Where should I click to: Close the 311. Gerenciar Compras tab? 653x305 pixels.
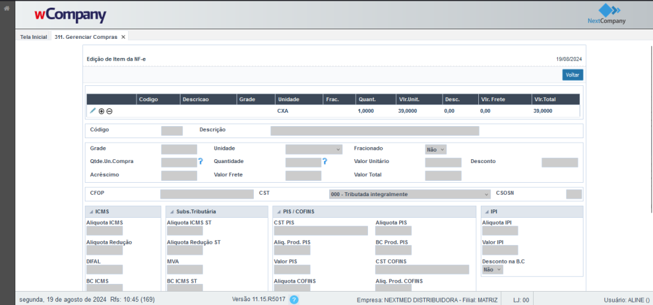[123, 37]
